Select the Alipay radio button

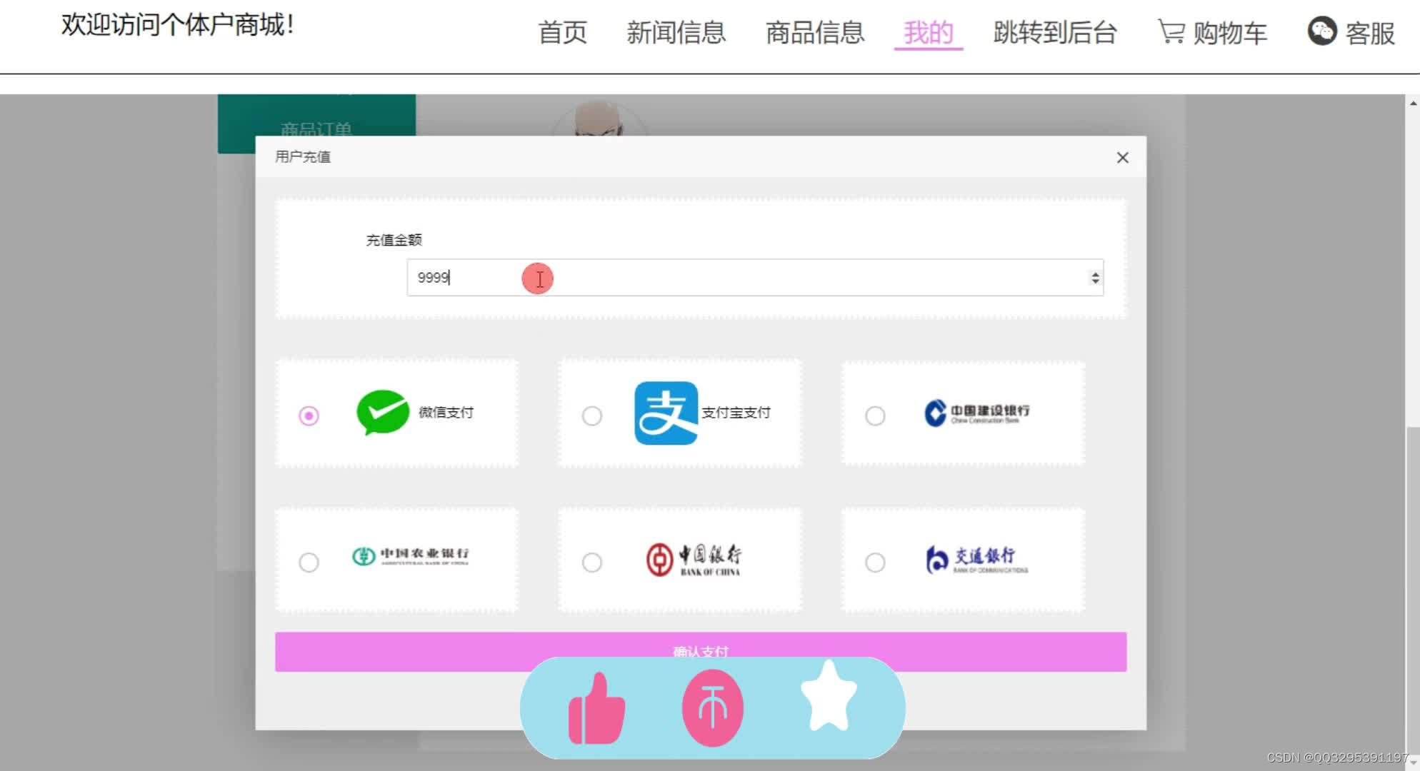click(x=591, y=415)
